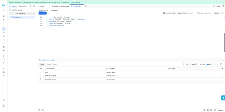The height and width of the screenshot is (112, 225).
Task: Select the shared_property cell
Action: coord(74,79)
